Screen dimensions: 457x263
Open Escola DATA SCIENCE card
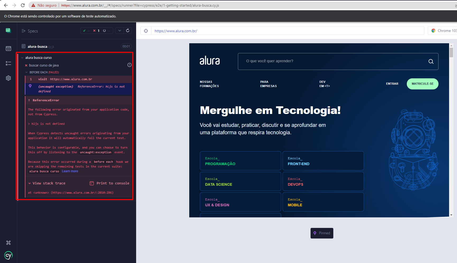[240, 181]
